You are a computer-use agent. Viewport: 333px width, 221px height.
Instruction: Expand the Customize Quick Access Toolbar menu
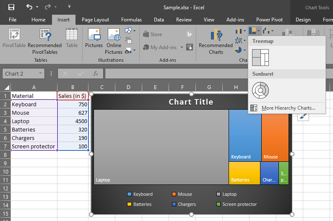click(70, 7)
